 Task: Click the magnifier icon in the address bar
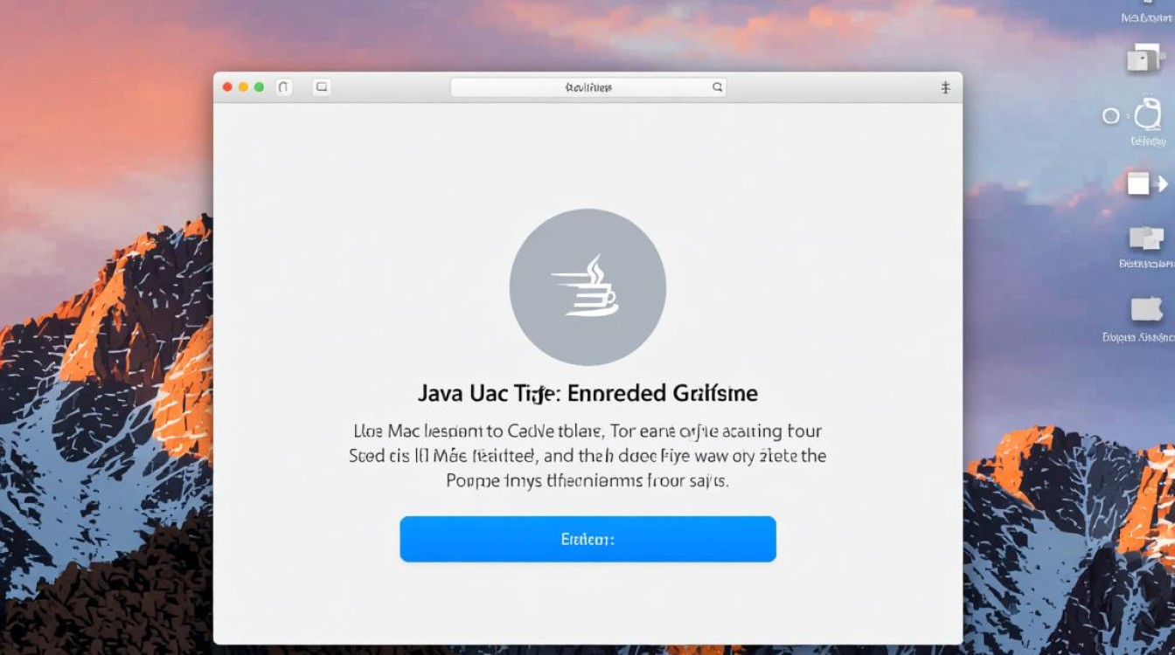[717, 87]
